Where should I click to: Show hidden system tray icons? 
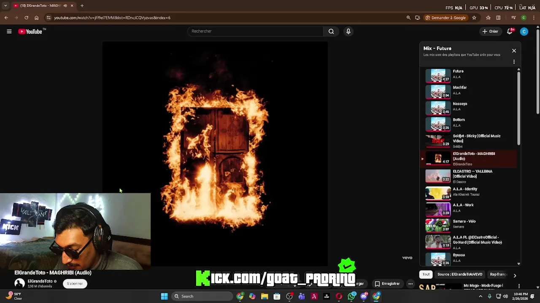point(481,296)
